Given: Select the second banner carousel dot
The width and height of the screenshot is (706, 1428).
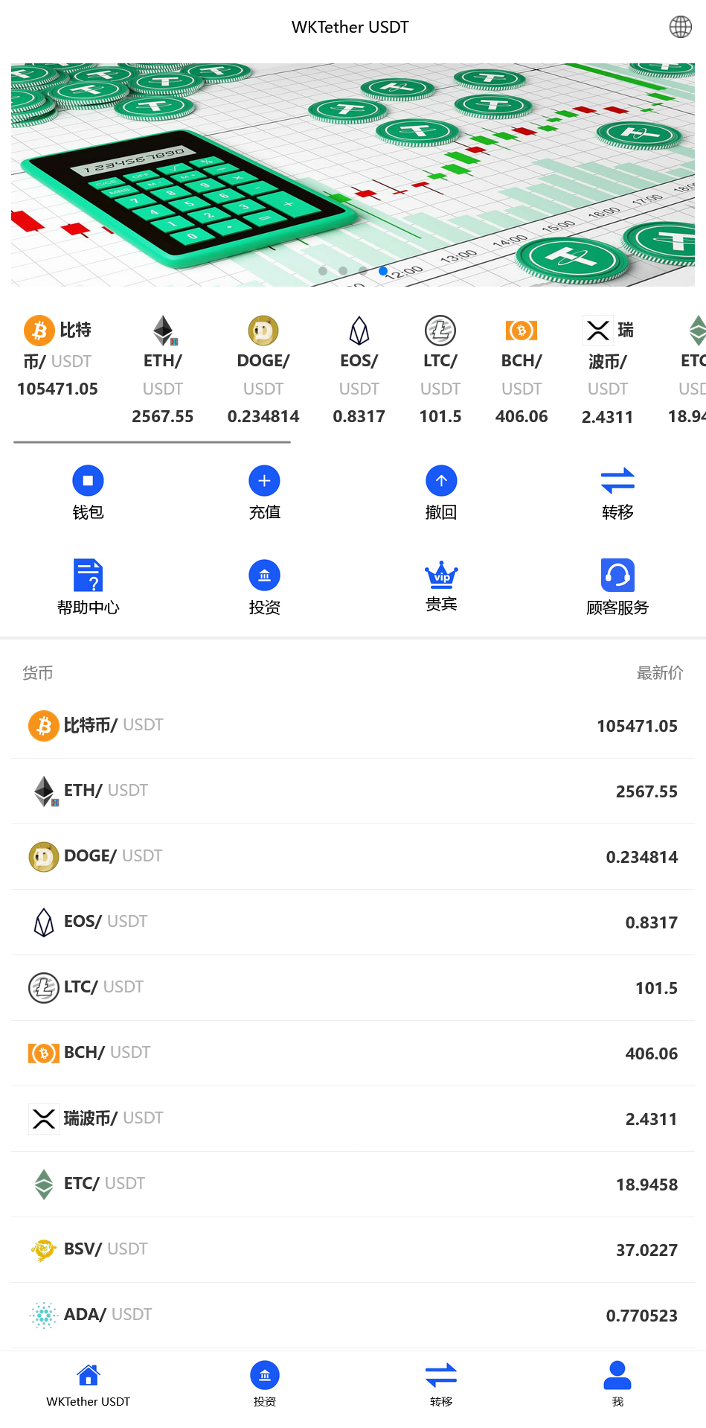Looking at the screenshot, I should pyautogui.click(x=343, y=271).
